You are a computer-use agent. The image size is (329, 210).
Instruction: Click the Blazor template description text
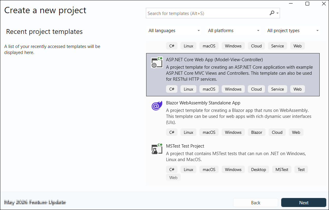click(238, 116)
